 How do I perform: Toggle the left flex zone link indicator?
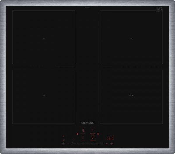pos(77,134)
